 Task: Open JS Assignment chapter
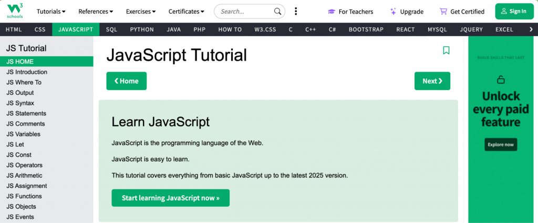(x=47, y=186)
